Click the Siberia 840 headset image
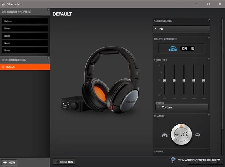225x167 pixels. click(x=100, y=80)
